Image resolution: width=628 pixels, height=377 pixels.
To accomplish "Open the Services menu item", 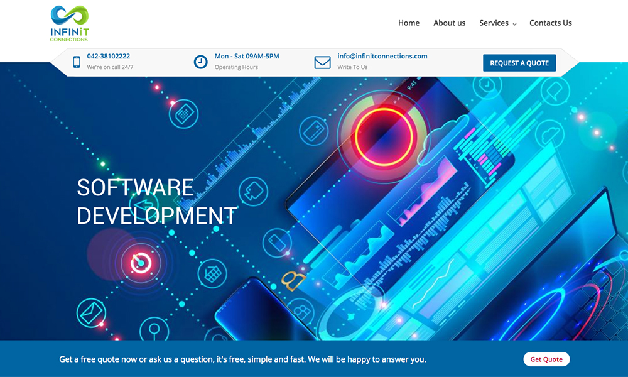I will click(x=494, y=23).
